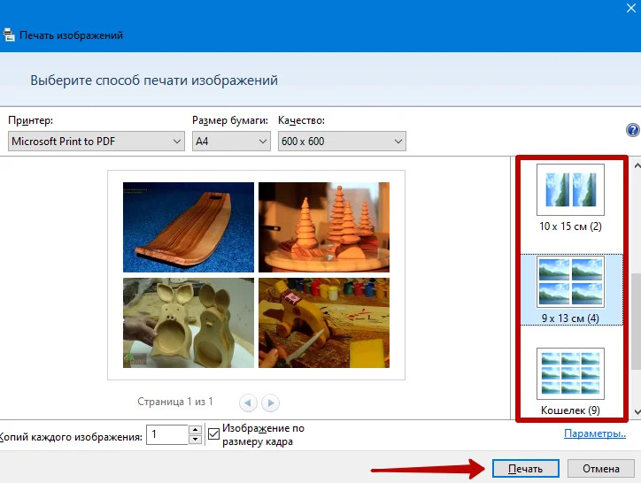Go to previous preview page arrow
The image size is (641, 483).
pyautogui.click(x=248, y=402)
